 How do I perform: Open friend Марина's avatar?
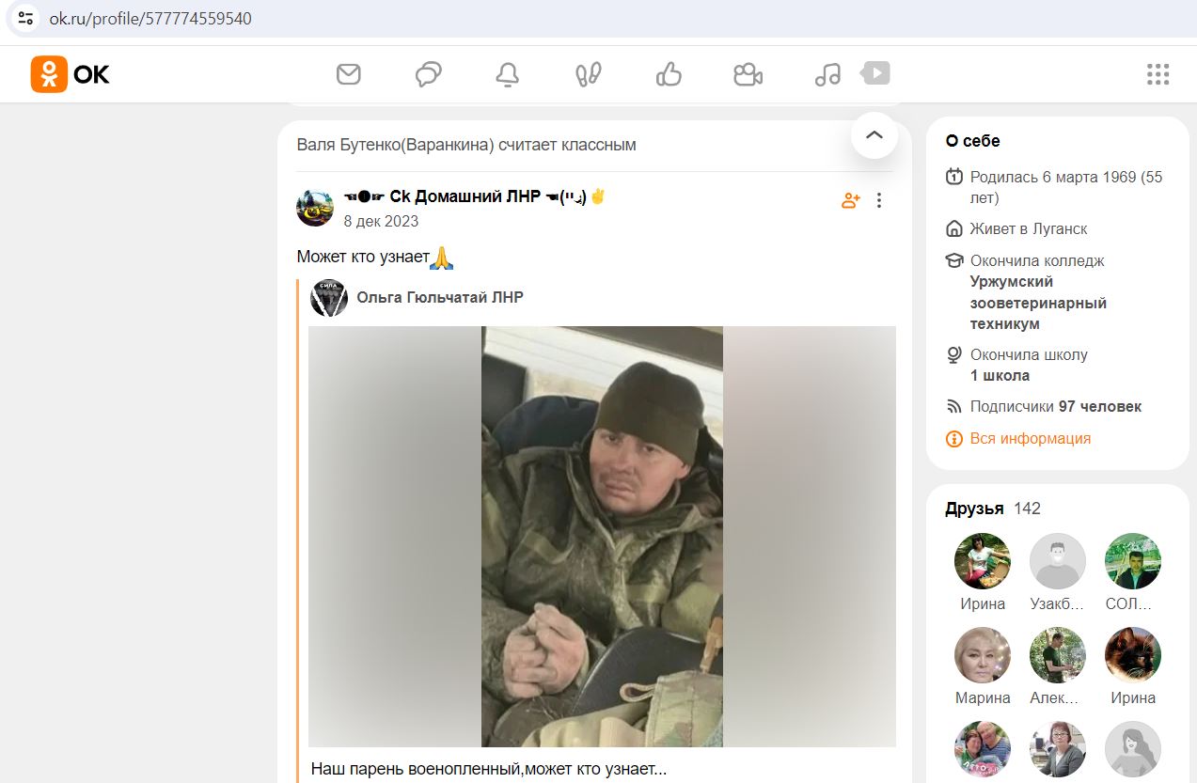click(x=983, y=654)
